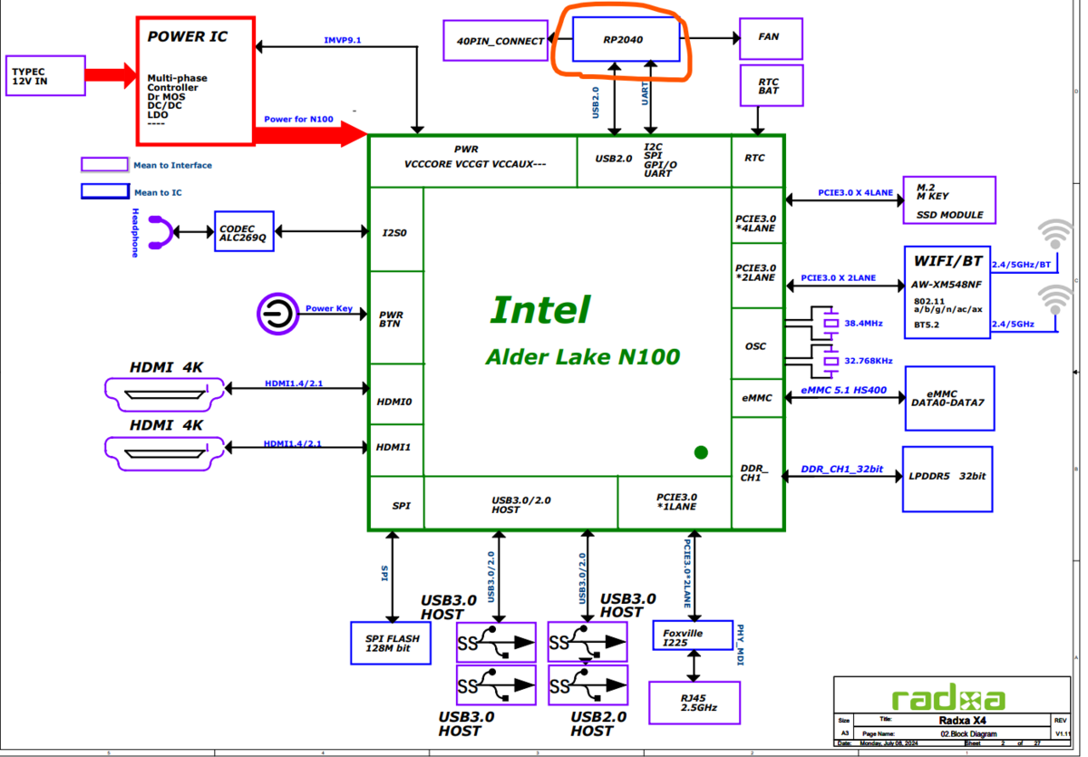Select the 38.4MHz crystal oscillator symbol
This screenshot has height=757, width=1088.
(830, 323)
